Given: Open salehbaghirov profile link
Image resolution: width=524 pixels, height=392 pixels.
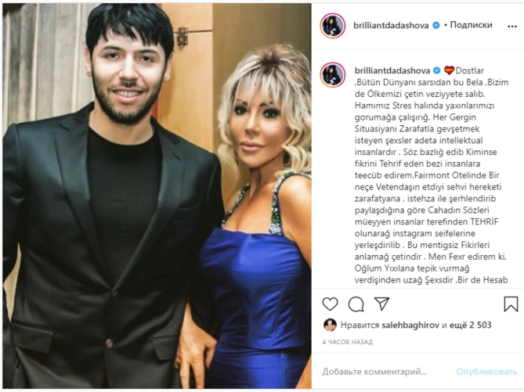Looking at the screenshot, I should click(x=410, y=325).
